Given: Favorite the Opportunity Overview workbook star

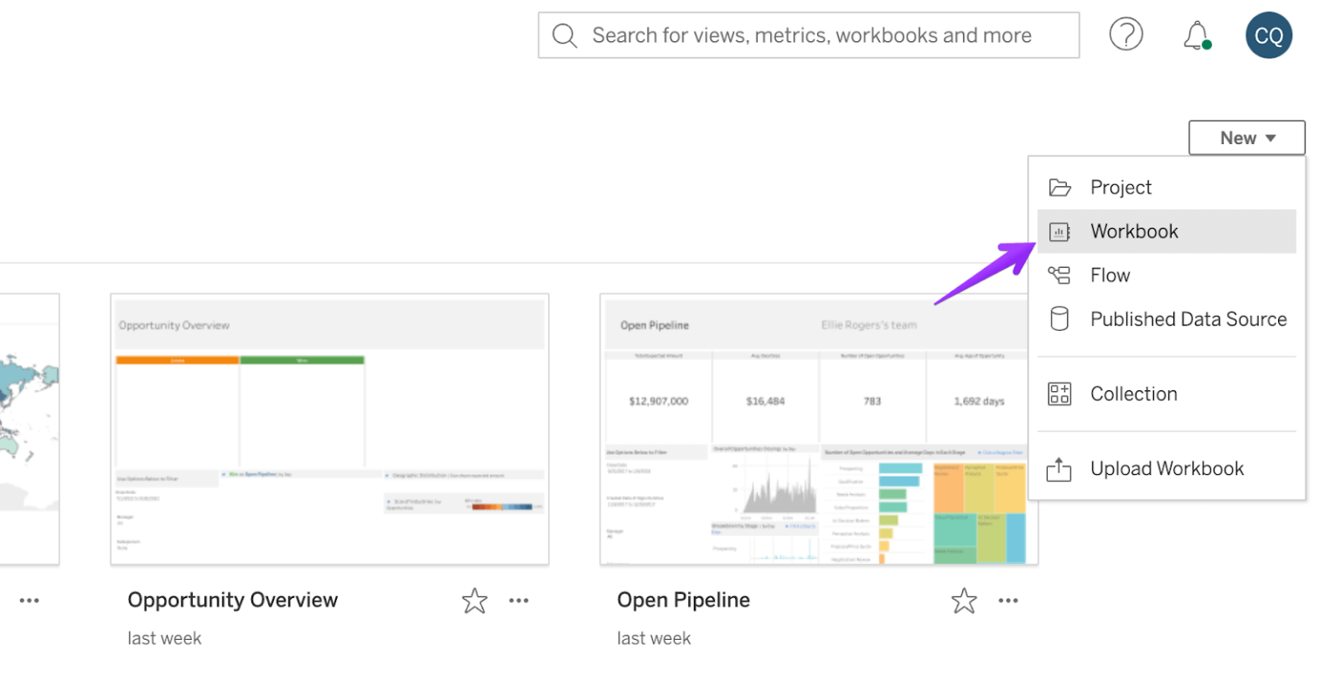Looking at the screenshot, I should tap(474, 601).
